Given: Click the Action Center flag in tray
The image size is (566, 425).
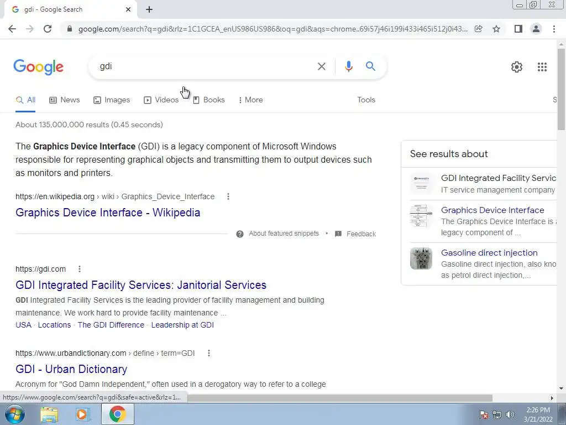Looking at the screenshot, I should (484, 414).
